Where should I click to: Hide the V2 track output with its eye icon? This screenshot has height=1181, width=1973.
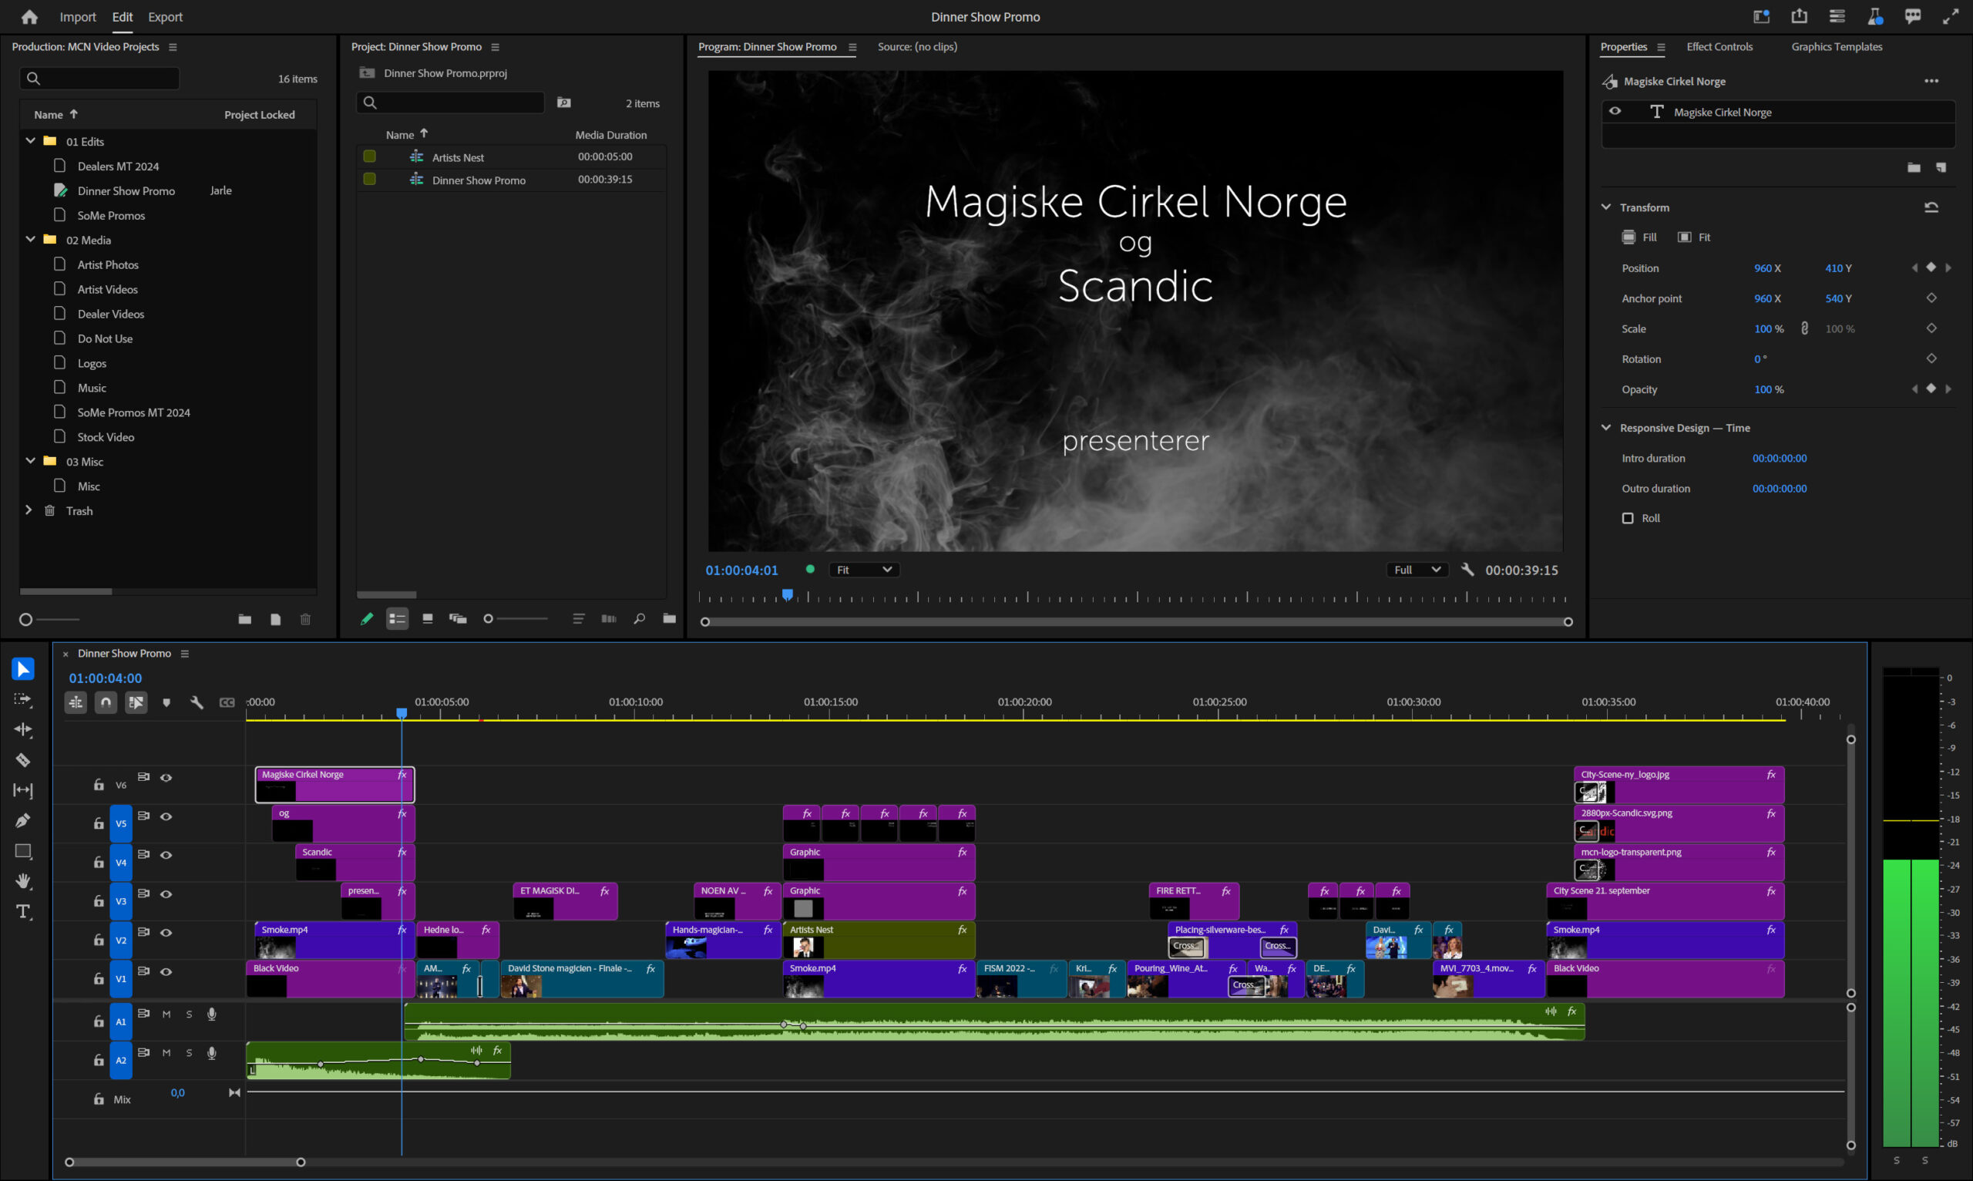[166, 932]
